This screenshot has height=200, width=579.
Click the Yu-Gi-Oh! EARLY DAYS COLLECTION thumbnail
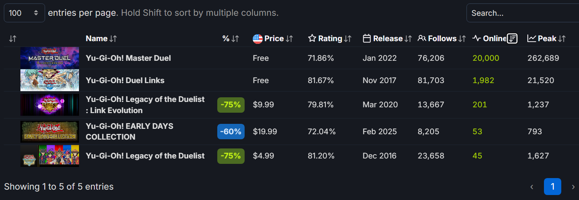50,132
